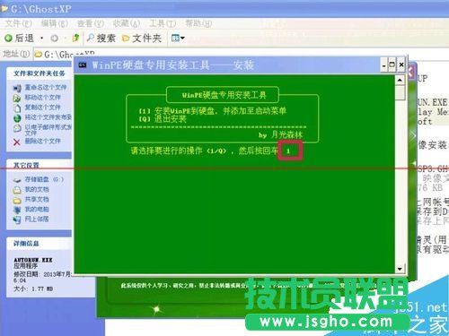Collapse the 详细信息 panel header
The width and height of the screenshot is (449, 336).
click(x=40, y=244)
